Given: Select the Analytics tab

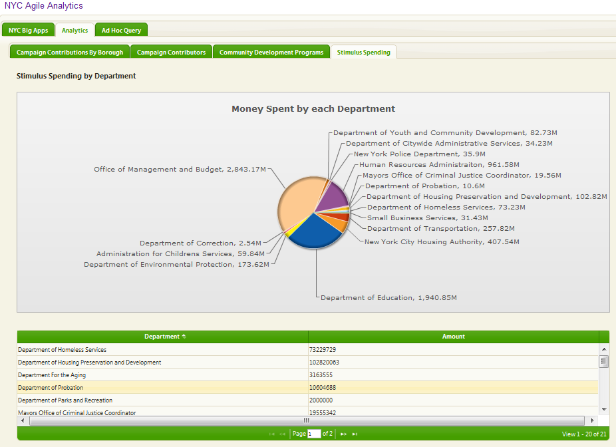Looking at the screenshot, I should click(75, 30).
